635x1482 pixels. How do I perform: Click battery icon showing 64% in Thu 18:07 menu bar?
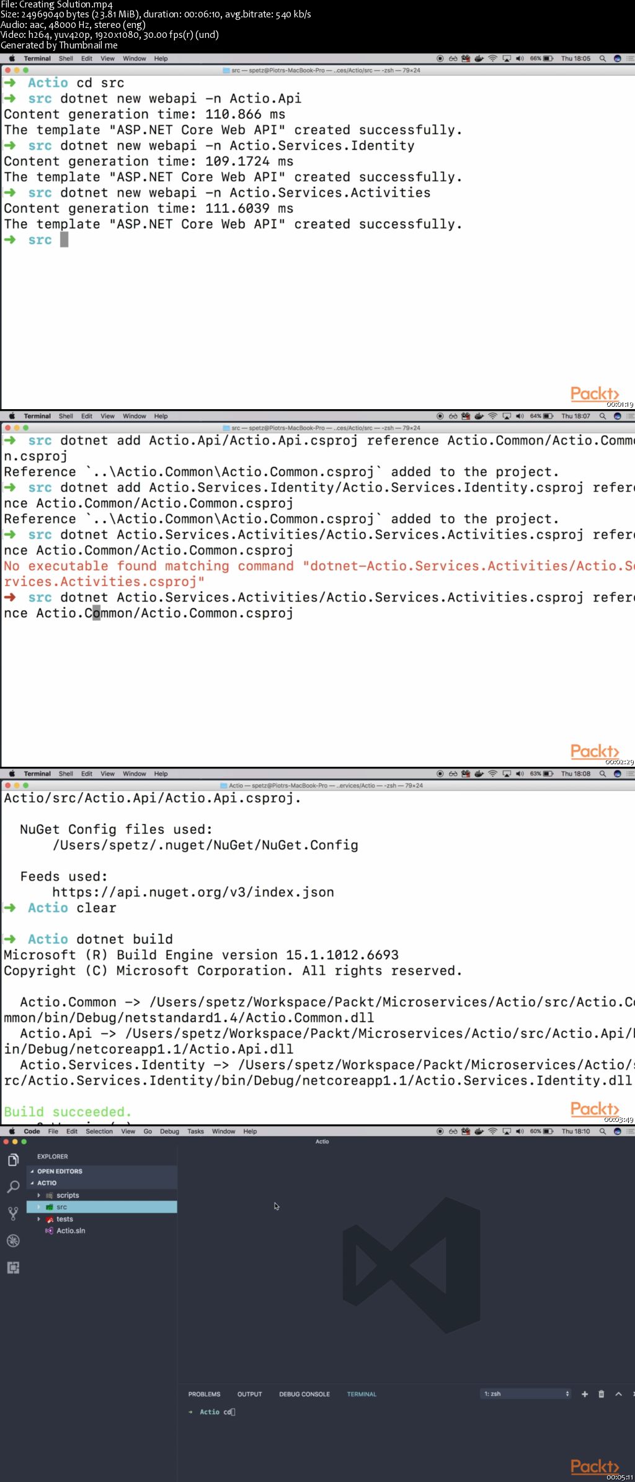[548, 416]
